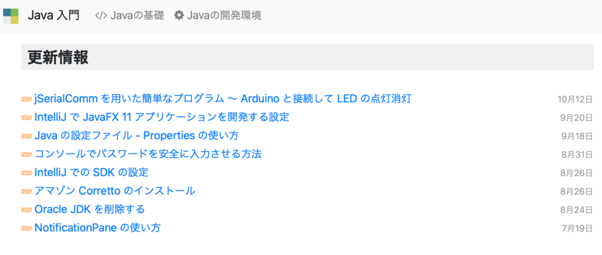Open コンソールでパスワードを安全に入力させる方法 link
Image resolution: width=602 pixels, height=255 pixels.
pos(148,154)
